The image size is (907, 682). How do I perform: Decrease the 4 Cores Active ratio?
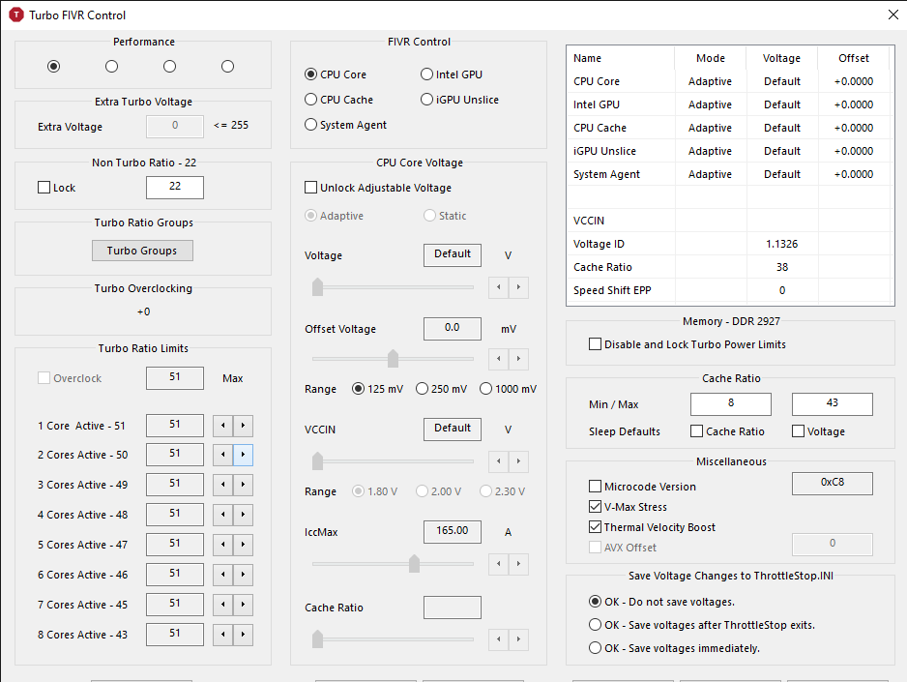(222, 515)
